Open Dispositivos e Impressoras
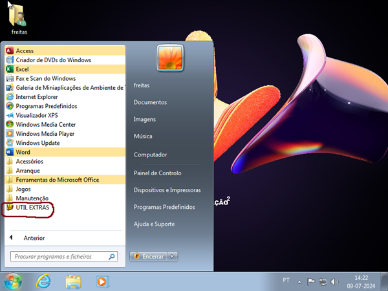 (167, 190)
